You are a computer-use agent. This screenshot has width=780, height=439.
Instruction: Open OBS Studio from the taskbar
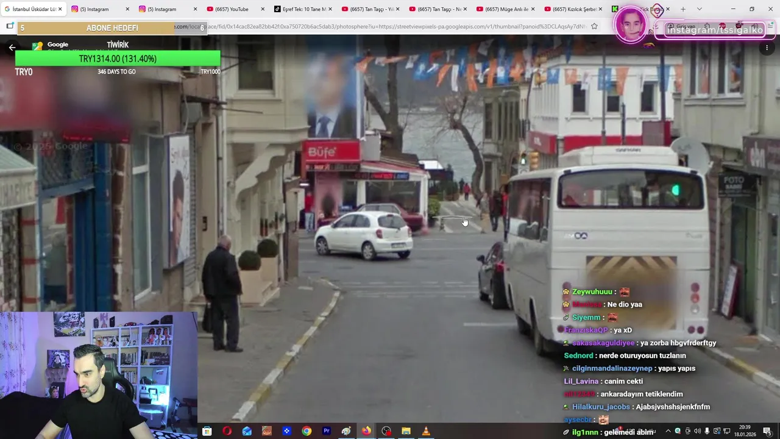coord(386,431)
